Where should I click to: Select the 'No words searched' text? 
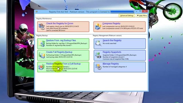(x=109, y=43)
